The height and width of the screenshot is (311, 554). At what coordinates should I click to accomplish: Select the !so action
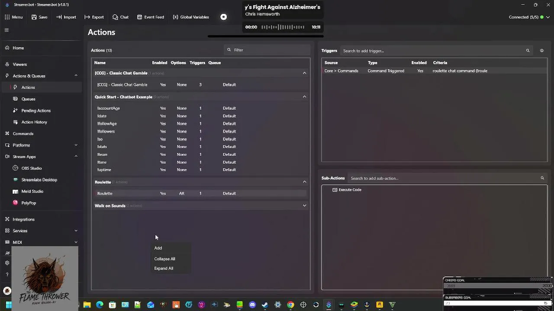click(200, 139)
